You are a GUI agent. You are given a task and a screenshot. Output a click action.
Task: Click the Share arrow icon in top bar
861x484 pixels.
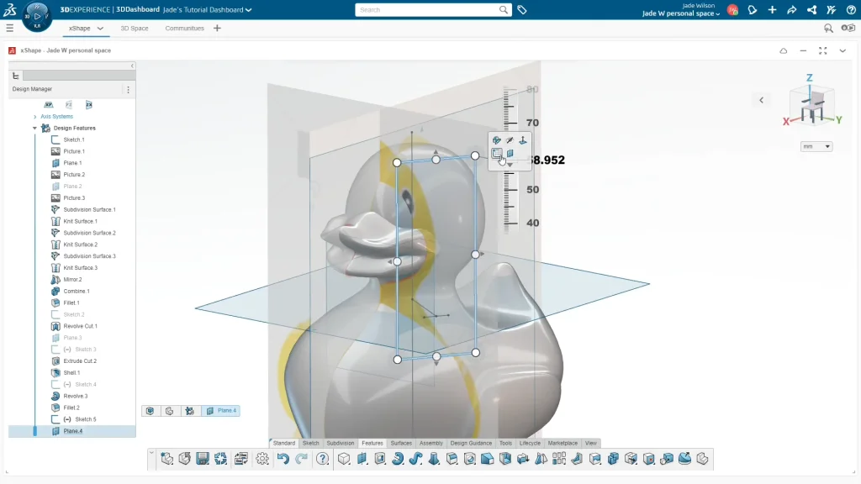(x=792, y=10)
